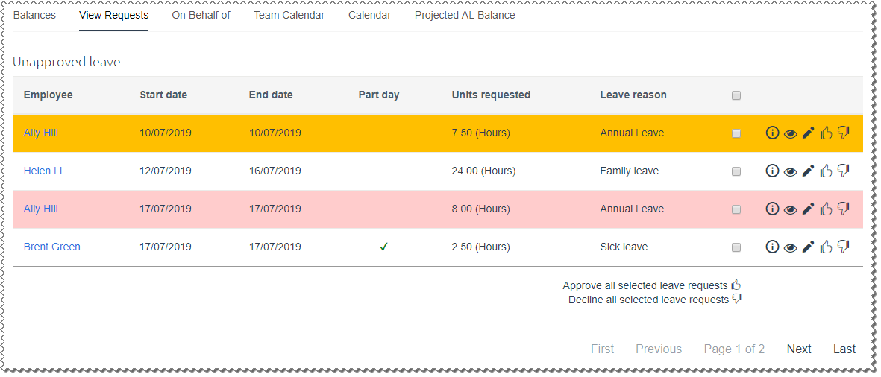Edit Brent Green's sick leave with pencil icon
Viewport: 881px width, 377px height.
808,247
